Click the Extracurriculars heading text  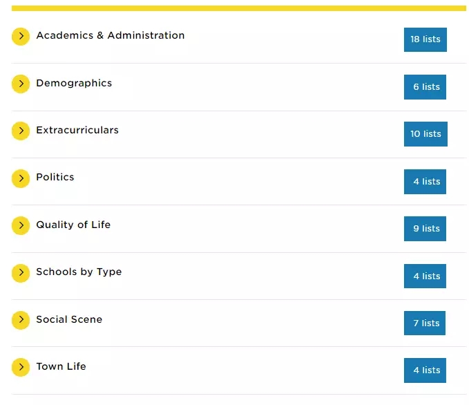click(77, 130)
